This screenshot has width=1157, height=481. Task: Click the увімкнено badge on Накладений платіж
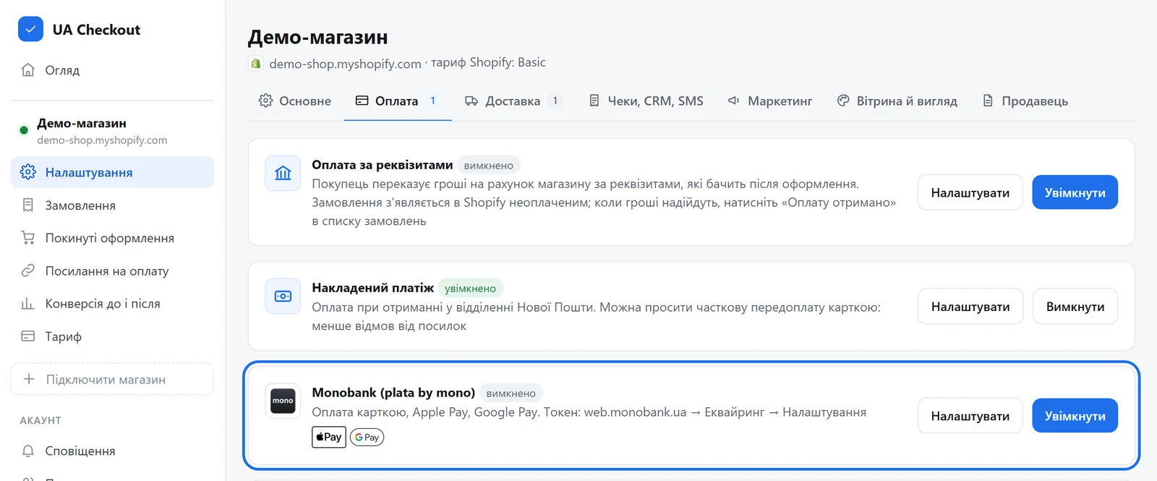[x=471, y=289]
